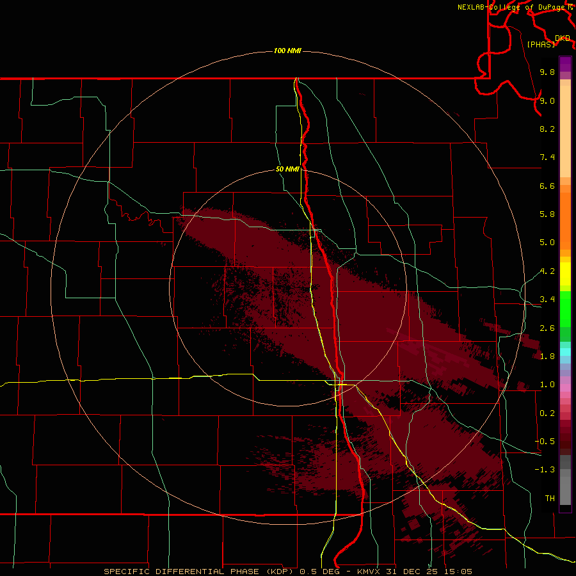Click the 5.8 legend value
Viewport: 576px width, 576px height.
[x=547, y=214]
